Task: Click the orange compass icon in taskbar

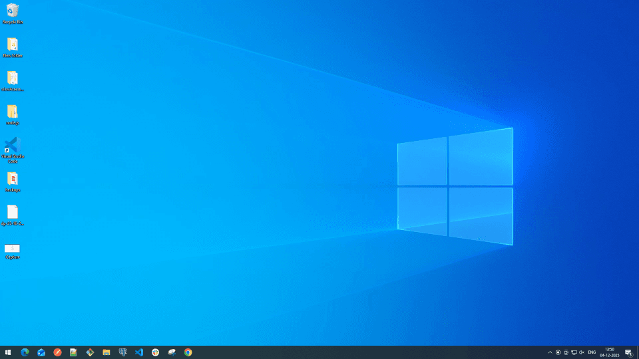Action: coord(58,352)
